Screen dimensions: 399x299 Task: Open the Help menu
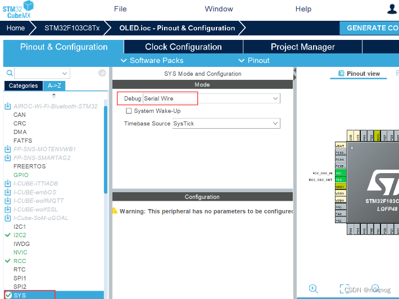point(303,9)
